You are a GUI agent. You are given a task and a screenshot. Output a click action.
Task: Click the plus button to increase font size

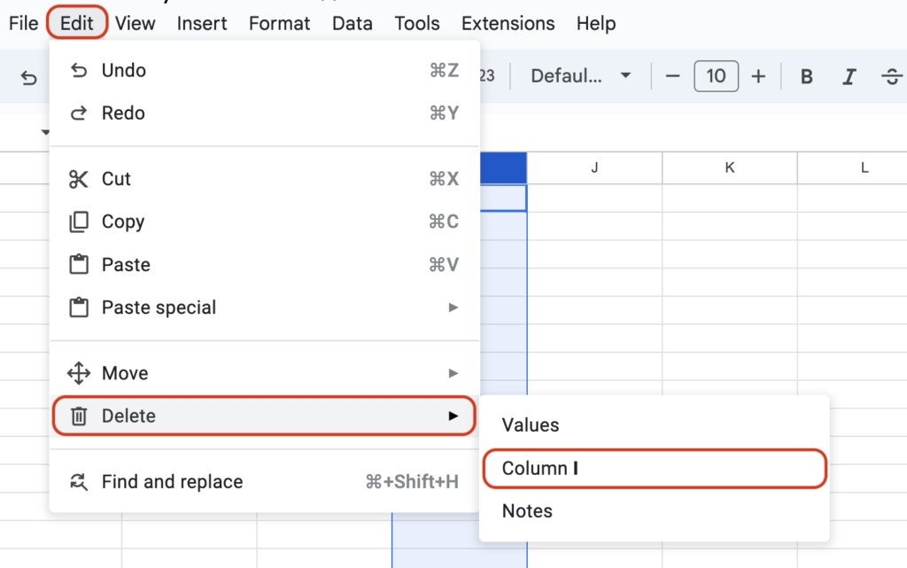click(x=758, y=76)
